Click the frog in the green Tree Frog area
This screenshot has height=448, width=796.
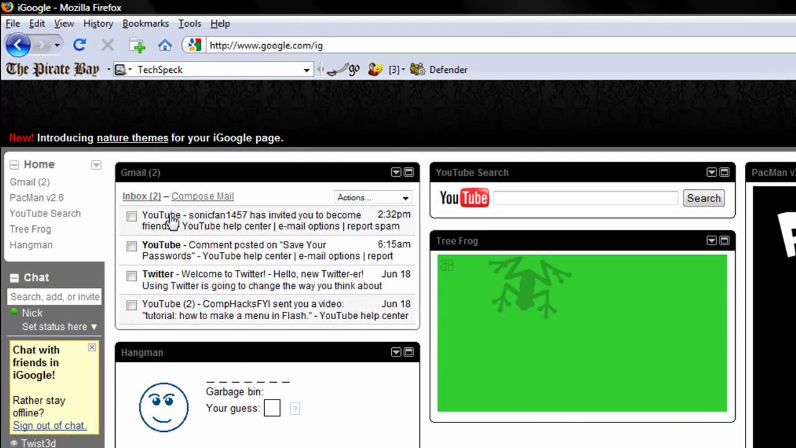coord(529,286)
